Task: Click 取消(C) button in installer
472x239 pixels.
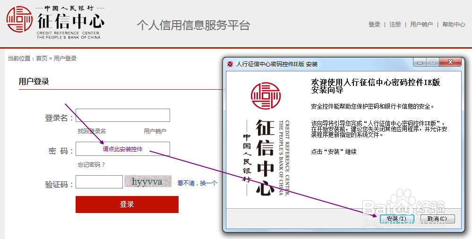Action: (x=437, y=219)
